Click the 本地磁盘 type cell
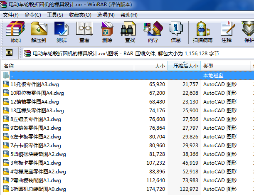The image size is (254, 195). pos(213,76)
